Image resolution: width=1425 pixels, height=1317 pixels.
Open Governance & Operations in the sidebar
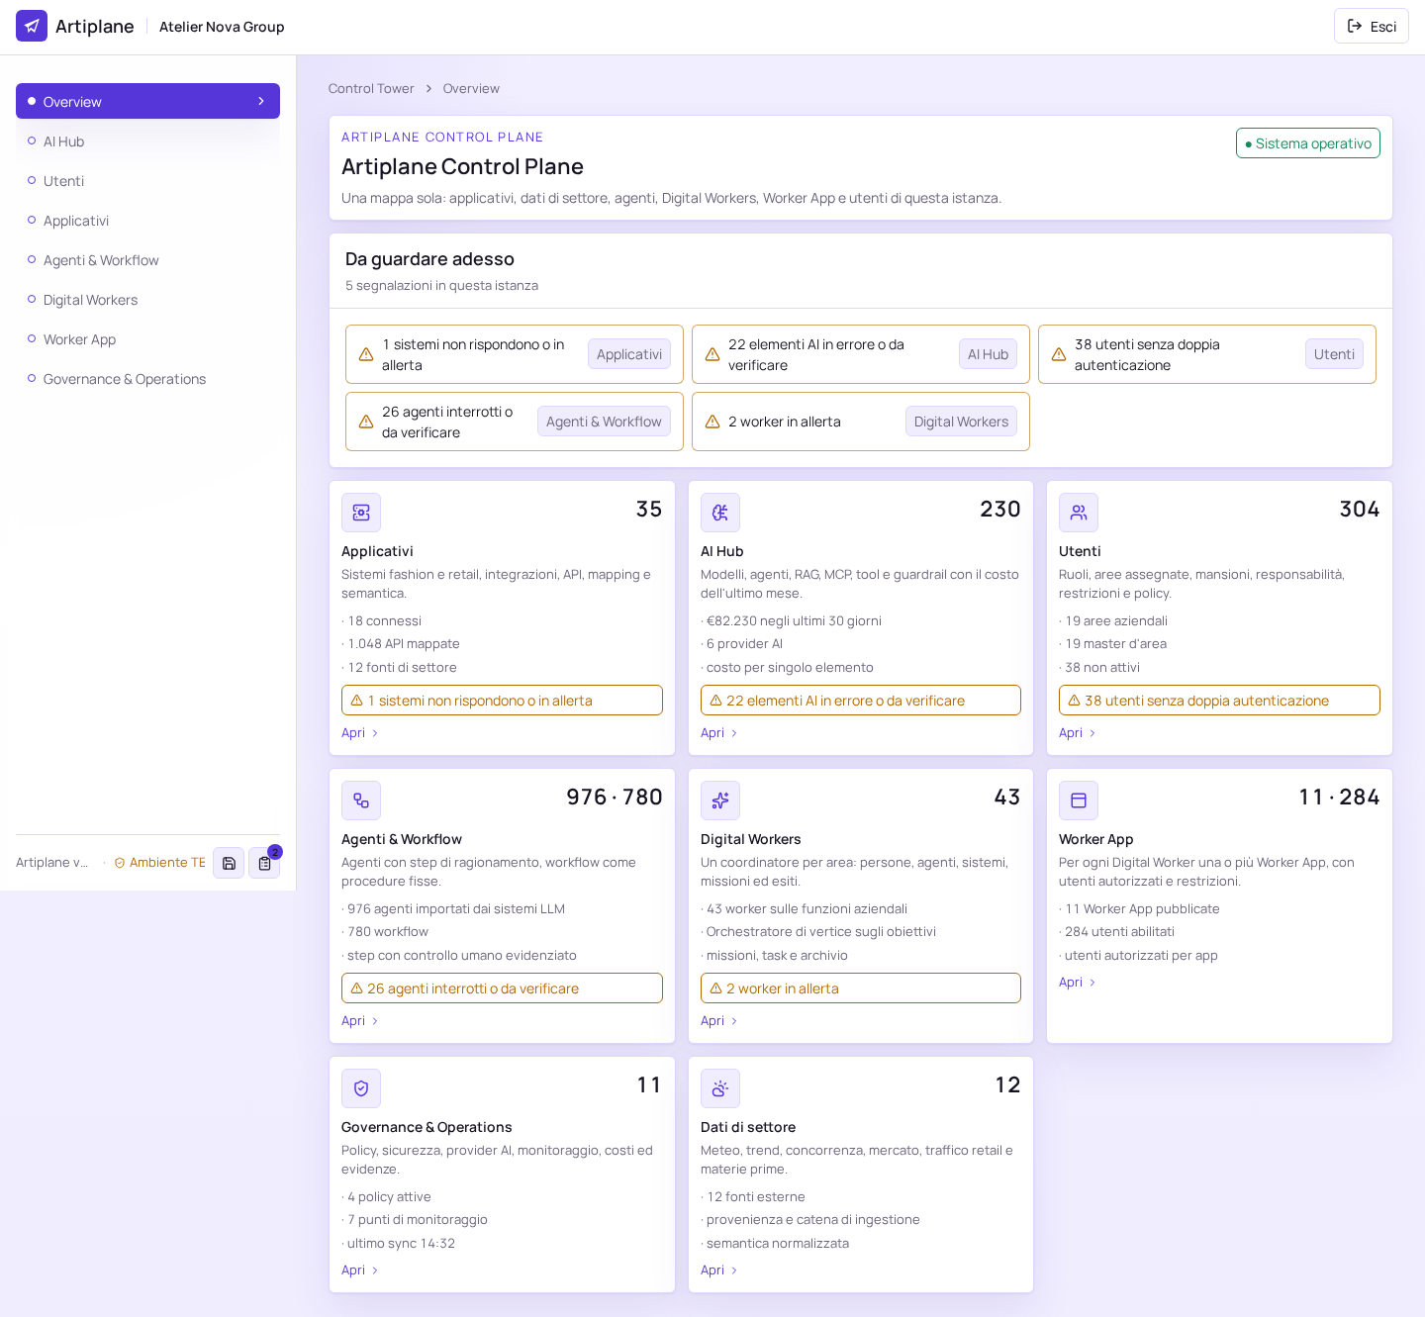(x=147, y=379)
